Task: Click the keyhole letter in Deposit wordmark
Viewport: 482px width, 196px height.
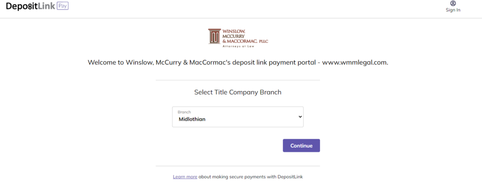Action: (31, 7)
